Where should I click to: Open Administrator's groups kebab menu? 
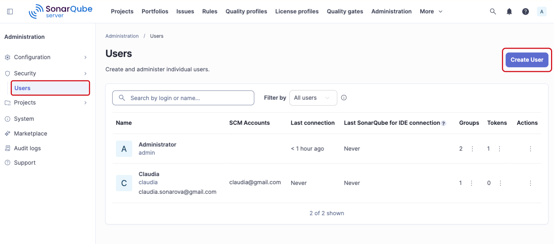[472, 149]
